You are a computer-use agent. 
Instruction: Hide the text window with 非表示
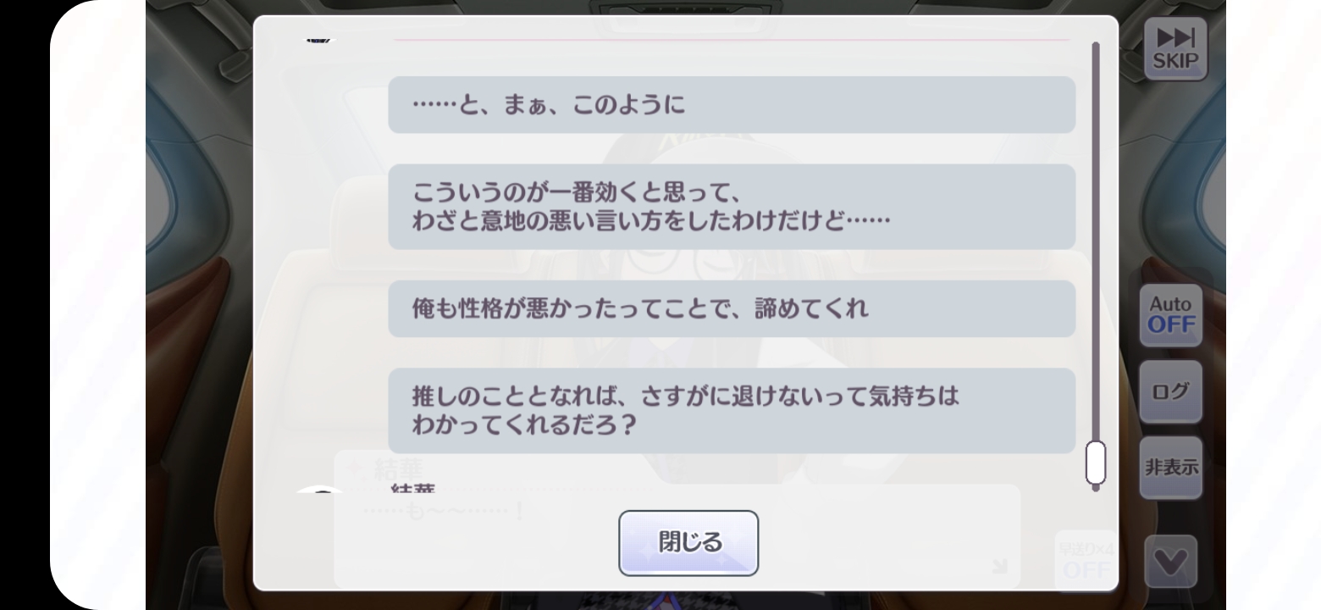click(x=1171, y=468)
